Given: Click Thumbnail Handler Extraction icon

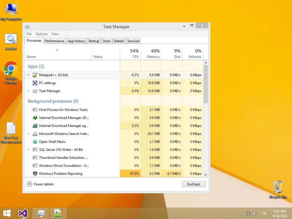Looking at the screenshot, I should pos(35,157).
